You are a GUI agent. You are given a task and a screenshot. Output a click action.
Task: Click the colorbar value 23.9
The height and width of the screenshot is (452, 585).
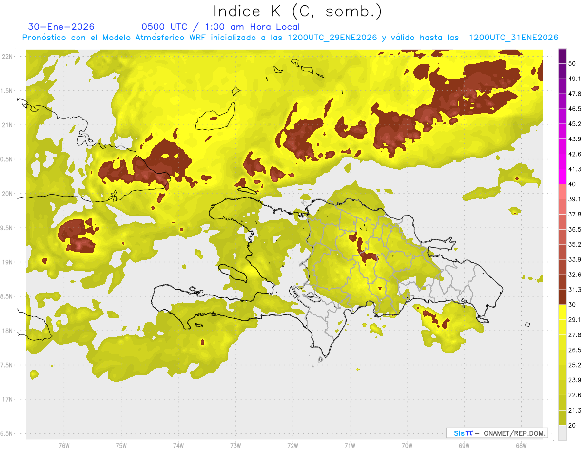pos(575,380)
